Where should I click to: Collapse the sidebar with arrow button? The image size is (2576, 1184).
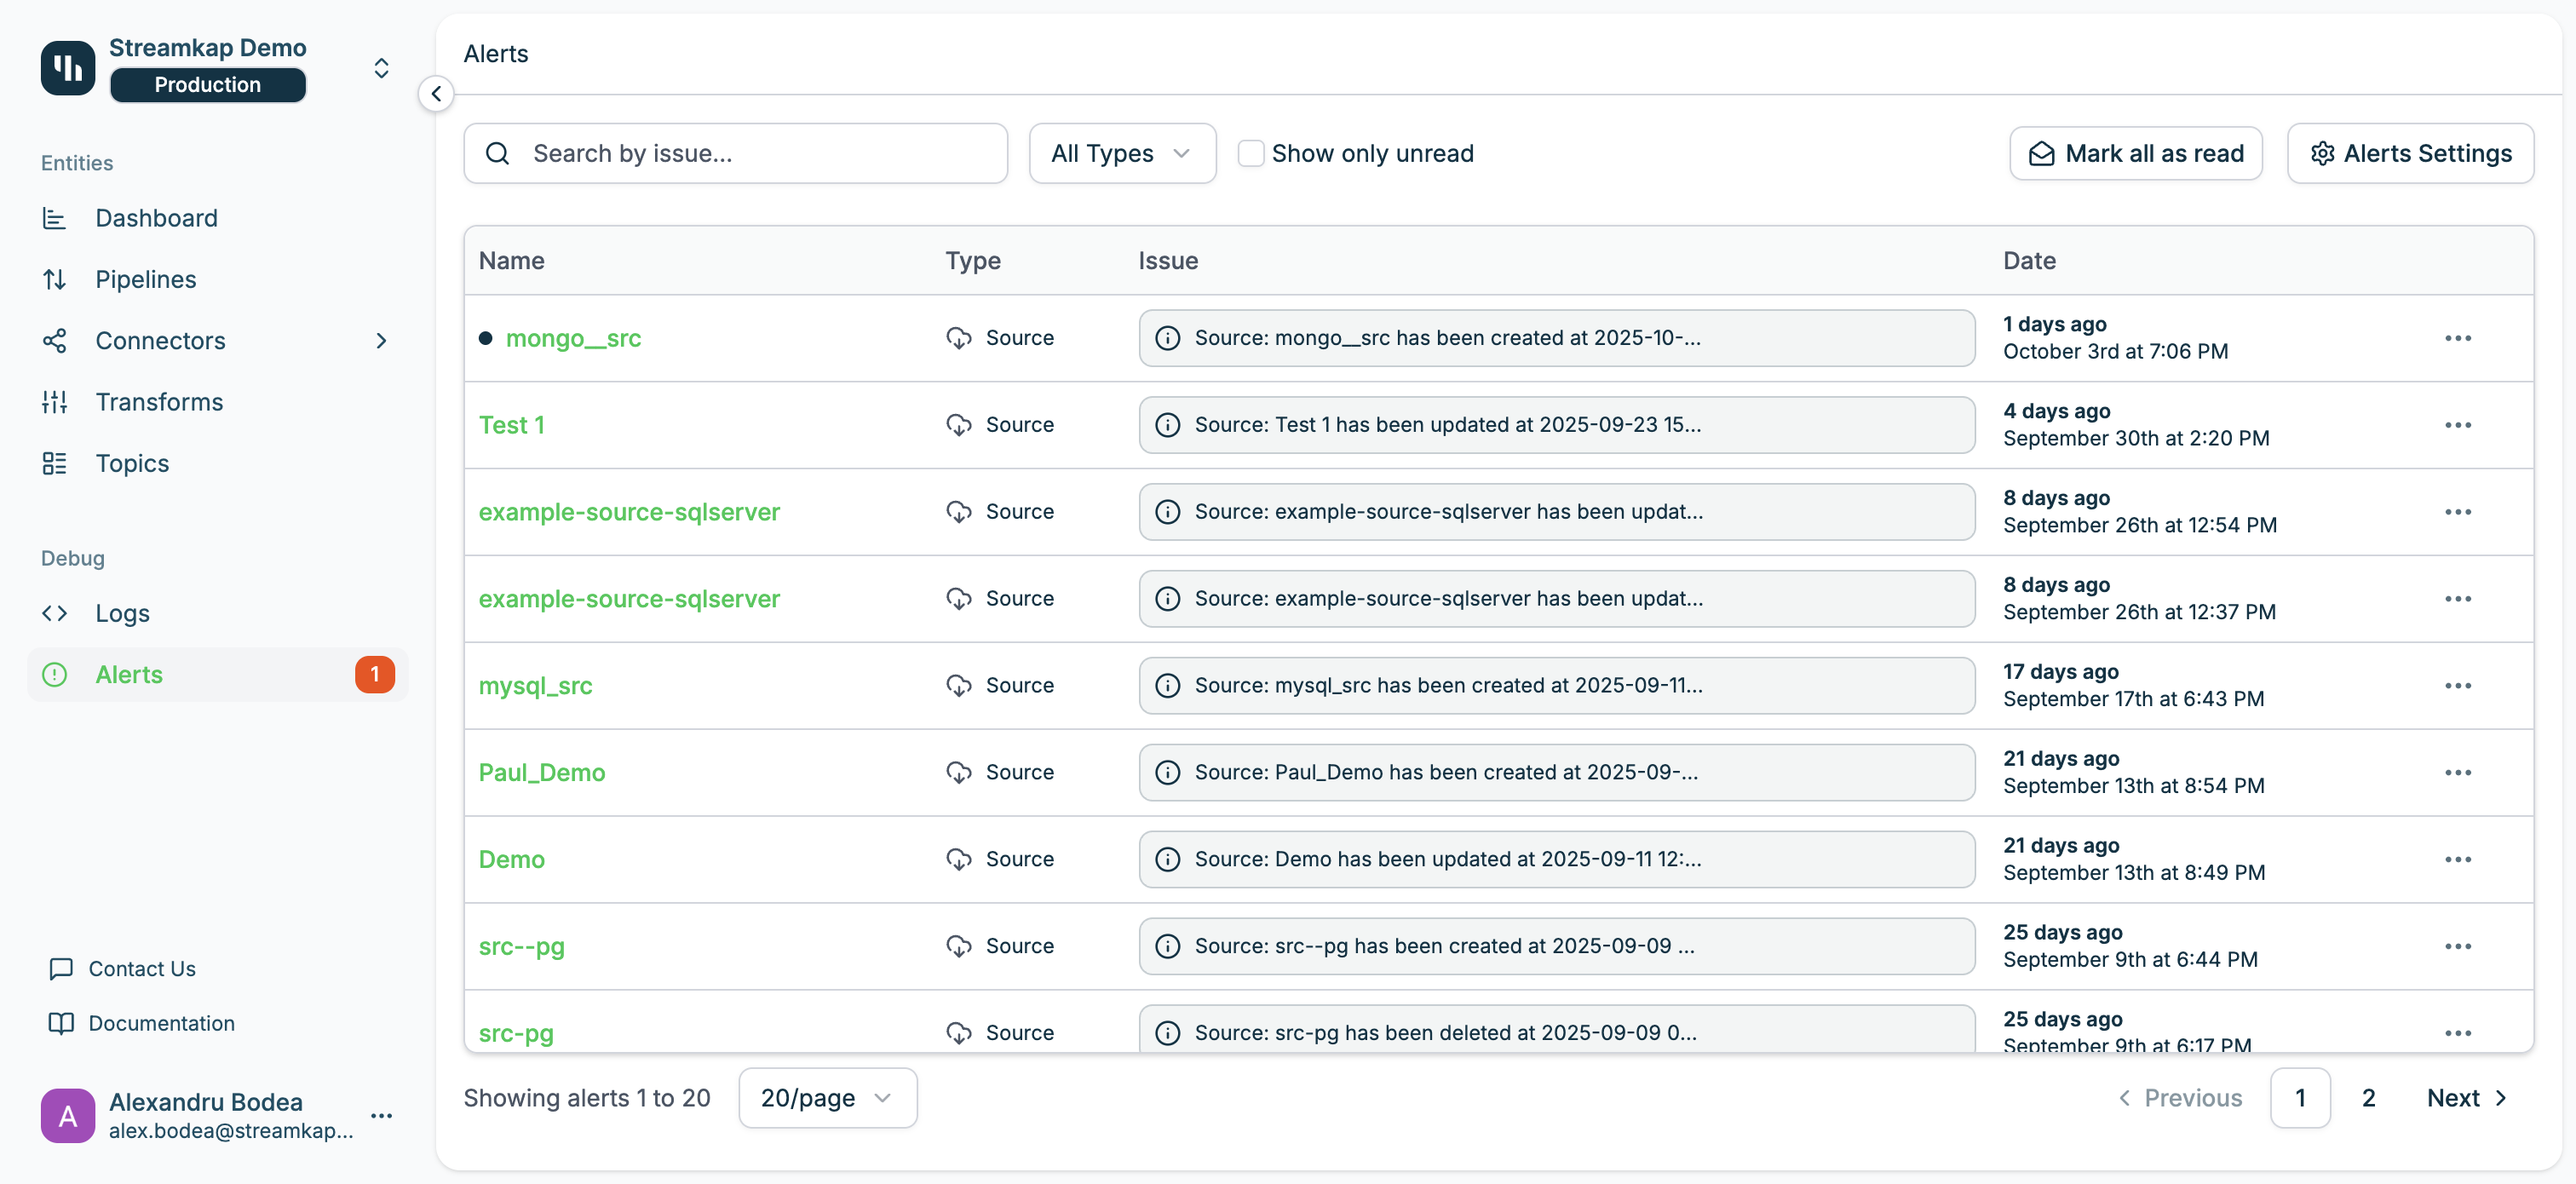pos(436,94)
